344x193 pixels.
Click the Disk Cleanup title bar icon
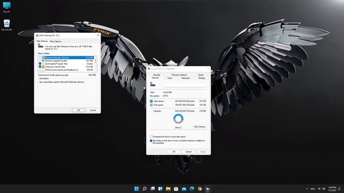[x=37, y=35]
